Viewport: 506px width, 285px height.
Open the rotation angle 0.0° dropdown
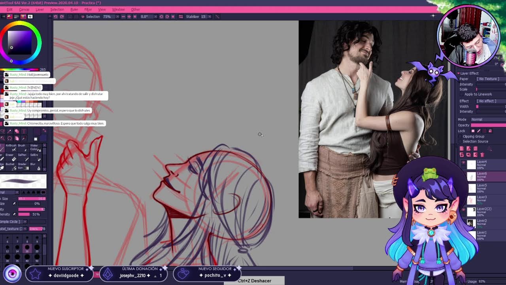[x=155, y=17]
